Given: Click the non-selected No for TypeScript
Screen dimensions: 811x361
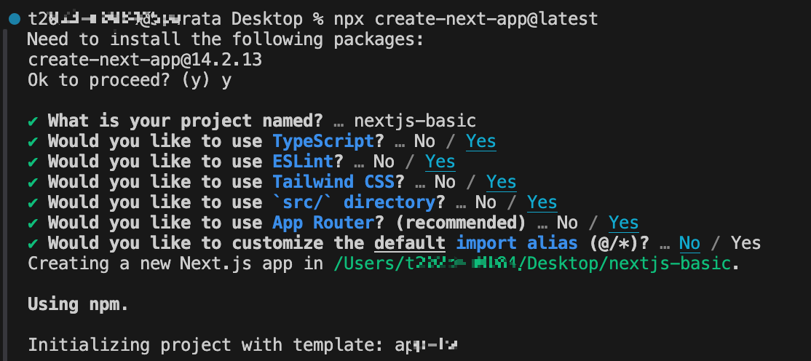Looking at the screenshot, I should pos(424,141).
